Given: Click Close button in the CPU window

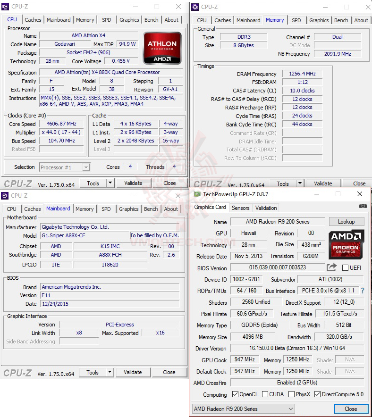Looking at the screenshot, I should 169,183.
